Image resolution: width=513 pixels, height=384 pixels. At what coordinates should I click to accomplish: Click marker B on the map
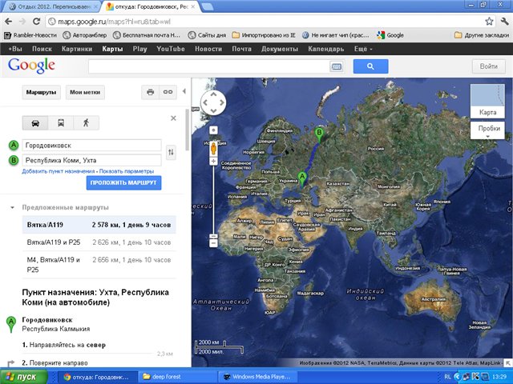click(x=319, y=135)
